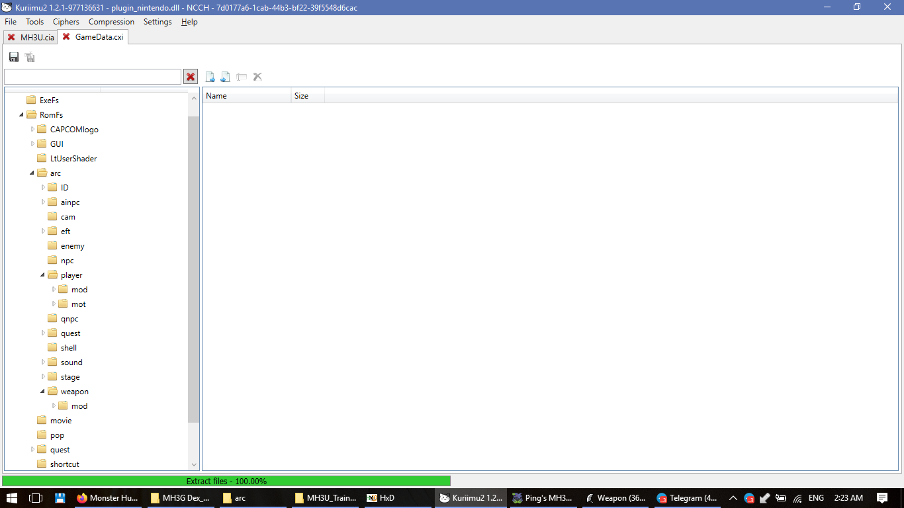Collapse the arc folder node
904x508 pixels.
pyautogui.click(x=32, y=173)
